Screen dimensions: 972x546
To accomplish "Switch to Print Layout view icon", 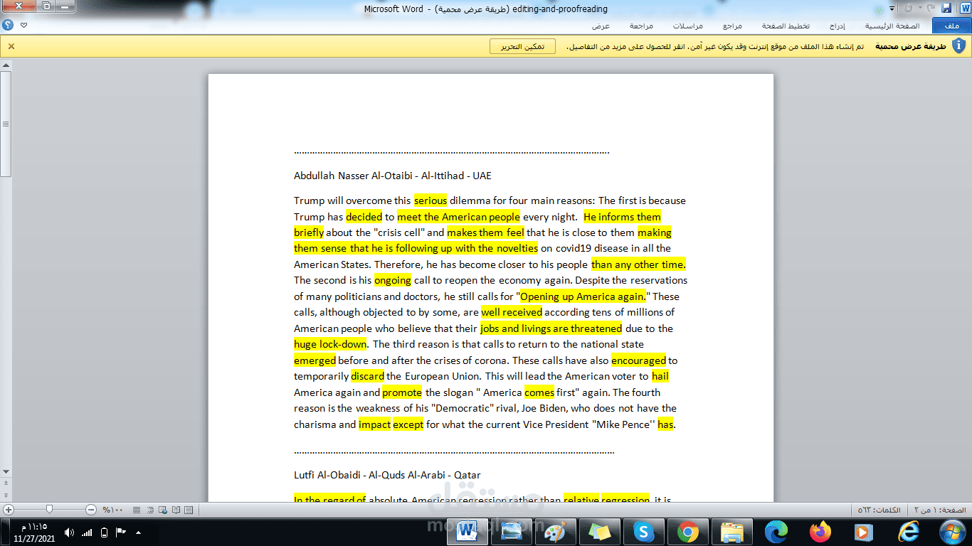I will click(x=189, y=510).
